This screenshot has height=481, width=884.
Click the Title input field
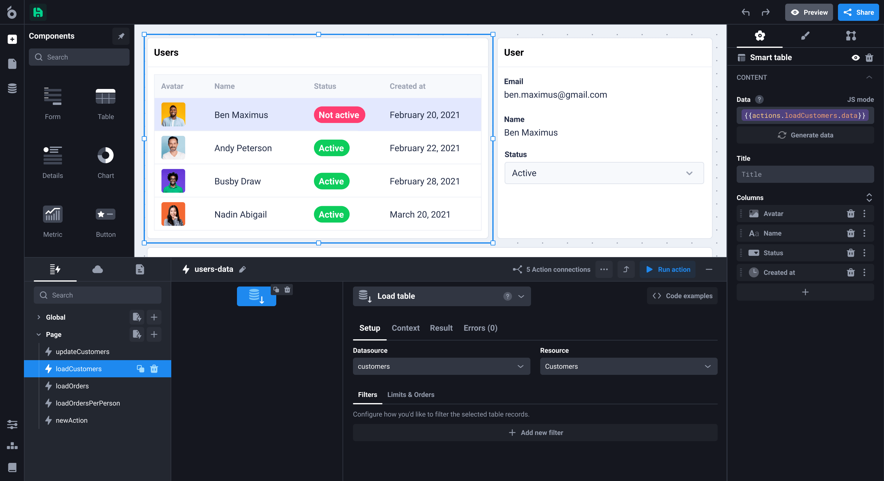pos(805,174)
